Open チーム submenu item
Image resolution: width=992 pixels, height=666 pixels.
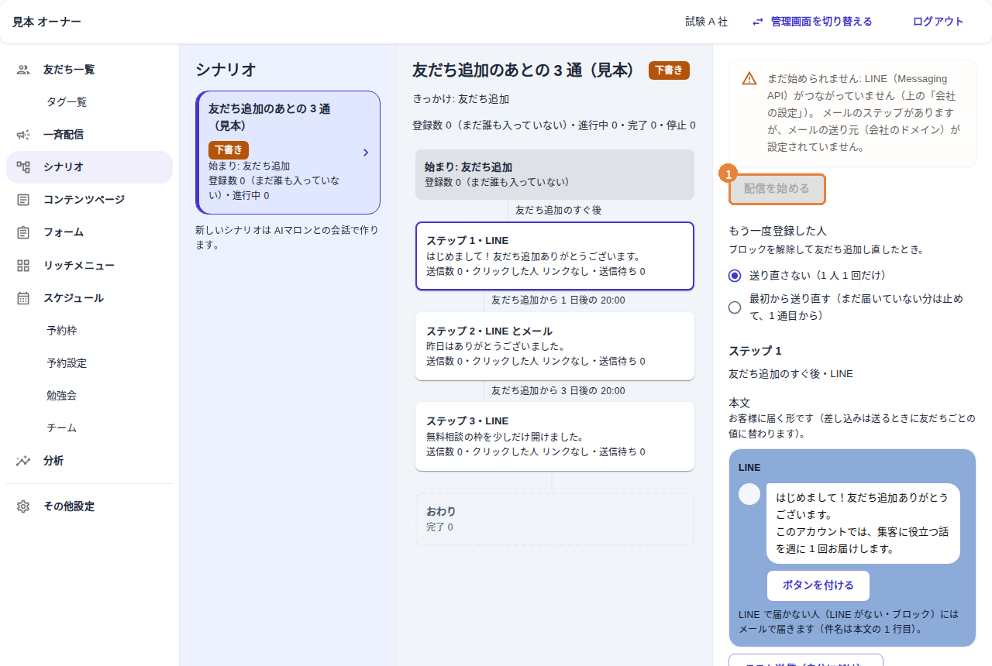point(61,428)
